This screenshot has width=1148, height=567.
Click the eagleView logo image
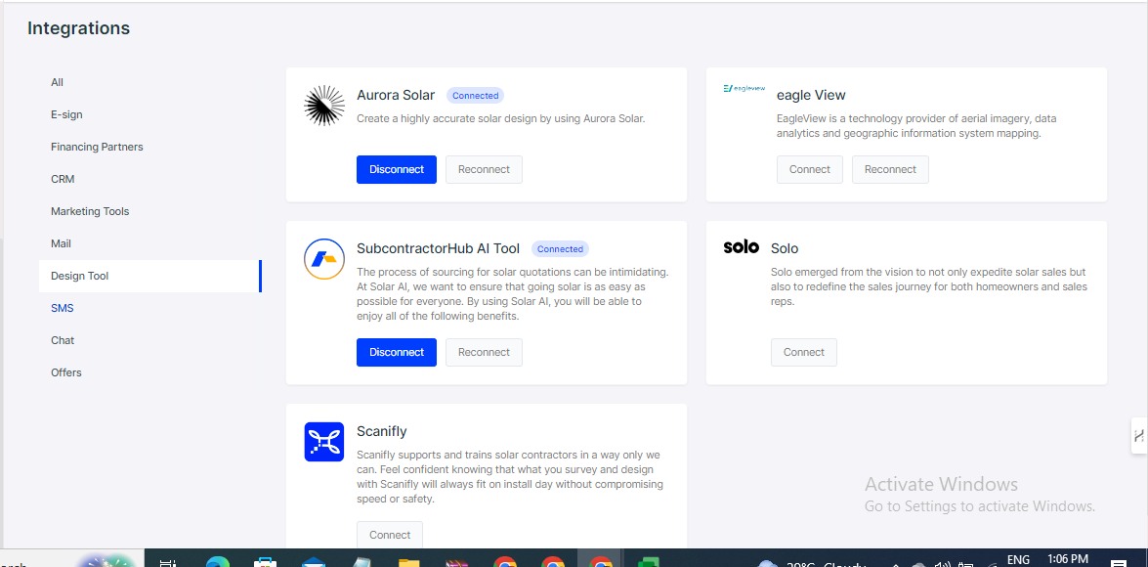click(744, 89)
